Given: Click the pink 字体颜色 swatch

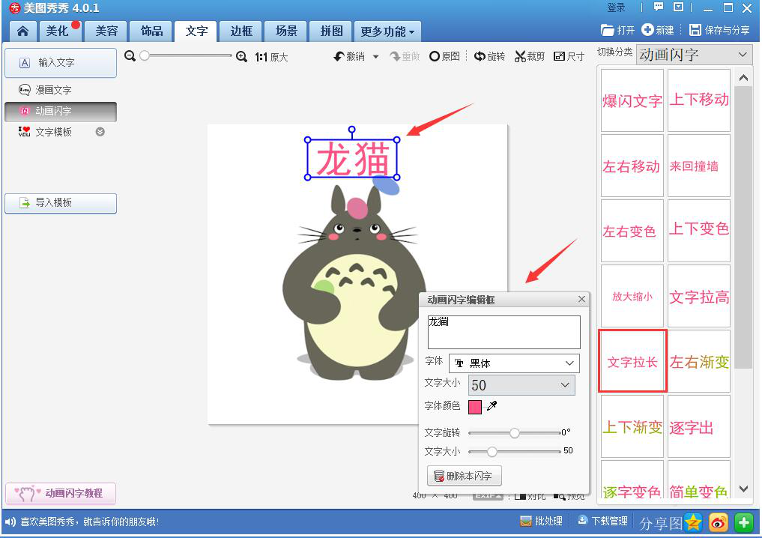Looking at the screenshot, I should click(x=475, y=407).
